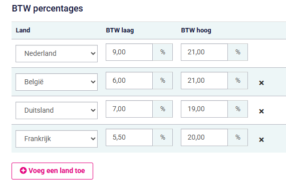Image resolution: width=286 pixels, height=186 pixels.
Task: Delete the Duitsland row using the X icon
Action: coord(261,111)
